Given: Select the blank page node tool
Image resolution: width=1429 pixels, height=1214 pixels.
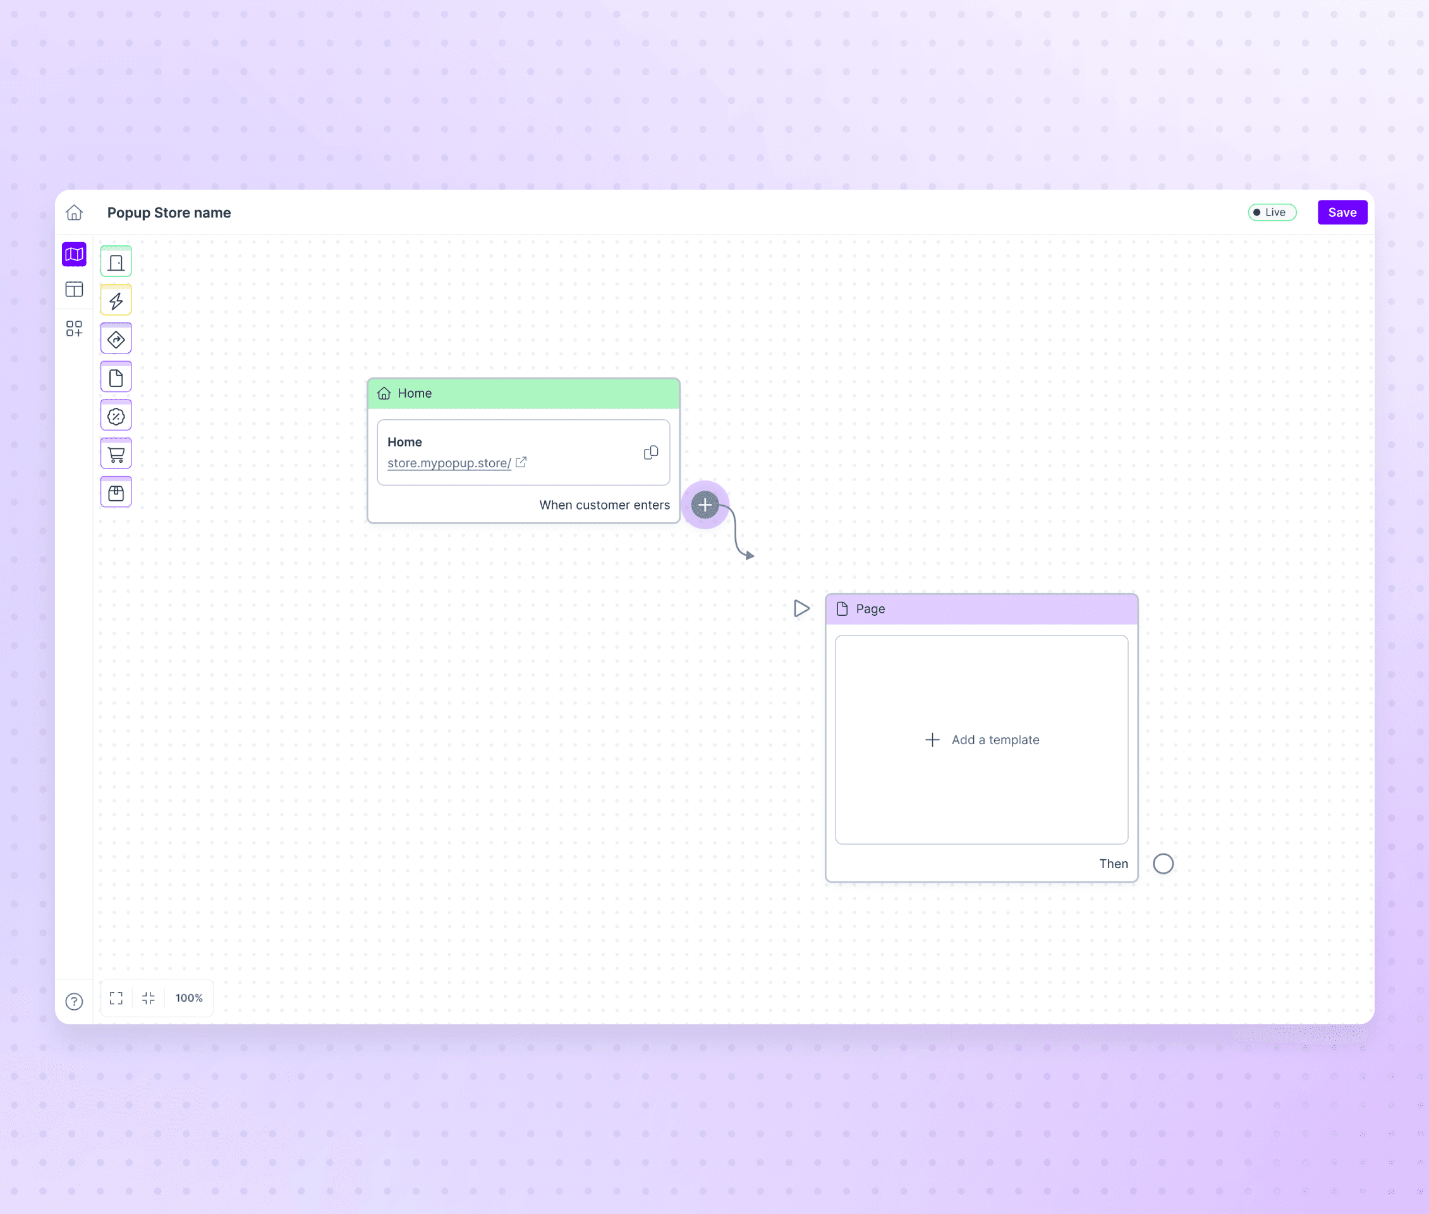Looking at the screenshot, I should tap(116, 378).
